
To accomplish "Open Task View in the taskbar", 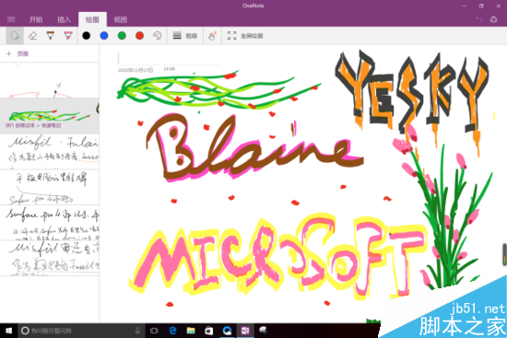I will point(154,331).
